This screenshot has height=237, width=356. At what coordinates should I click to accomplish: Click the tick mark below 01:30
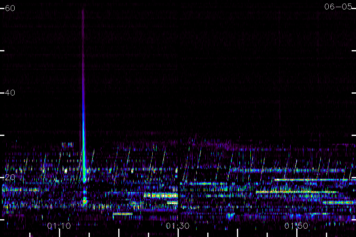178,233
